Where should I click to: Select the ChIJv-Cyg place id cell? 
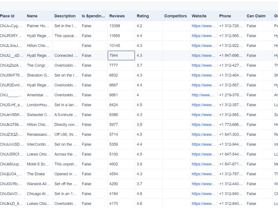point(13,26)
